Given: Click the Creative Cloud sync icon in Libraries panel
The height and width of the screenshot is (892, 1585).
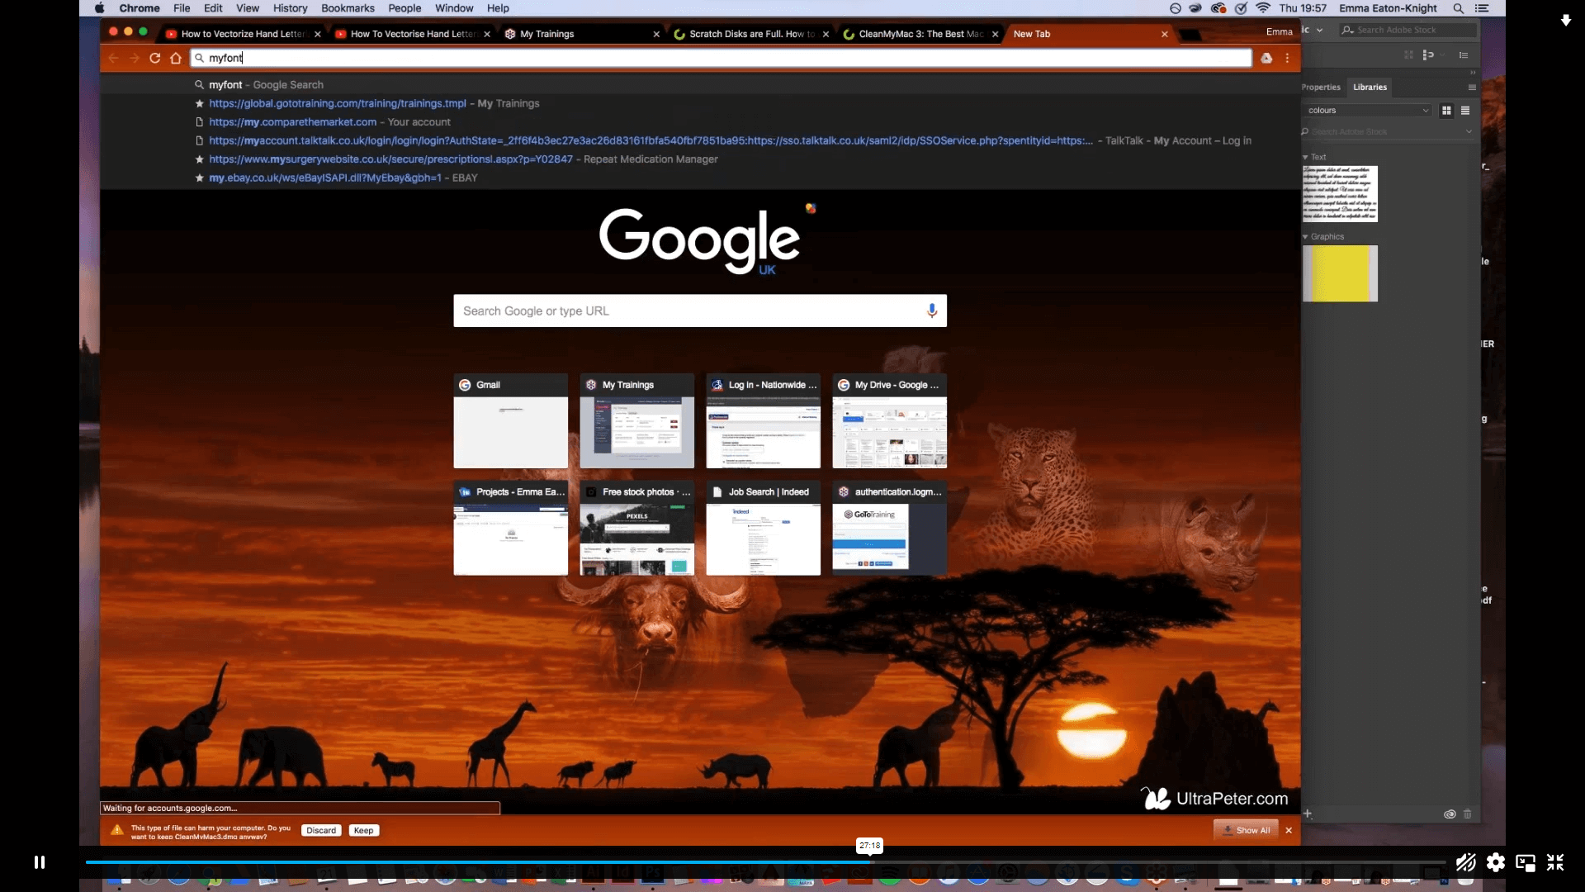Looking at the screenshot, I should click(1450, 814).
